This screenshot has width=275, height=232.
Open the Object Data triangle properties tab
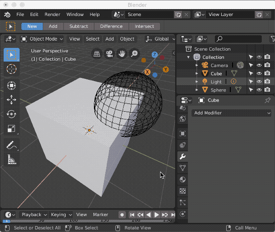(182, 168)
